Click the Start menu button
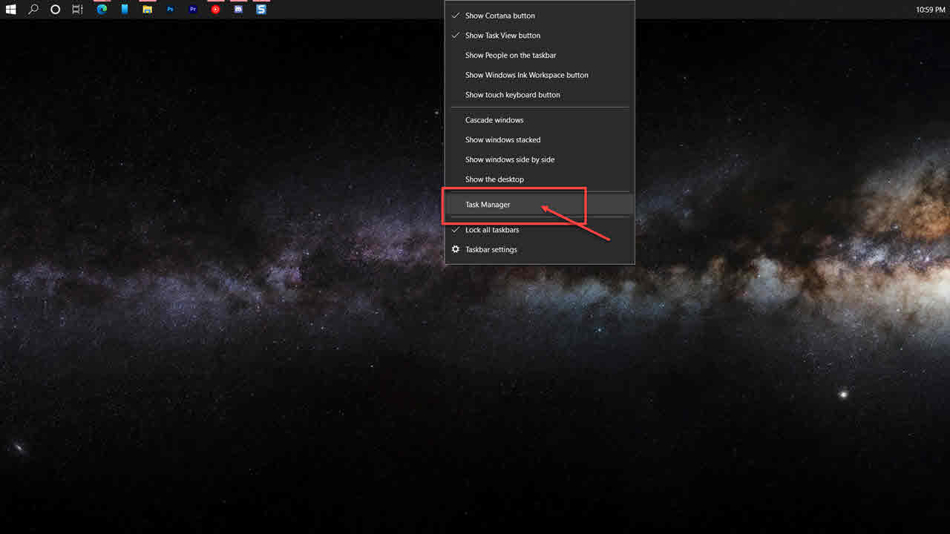Screen dimensions: 950x534 click(x=10, y=9)
